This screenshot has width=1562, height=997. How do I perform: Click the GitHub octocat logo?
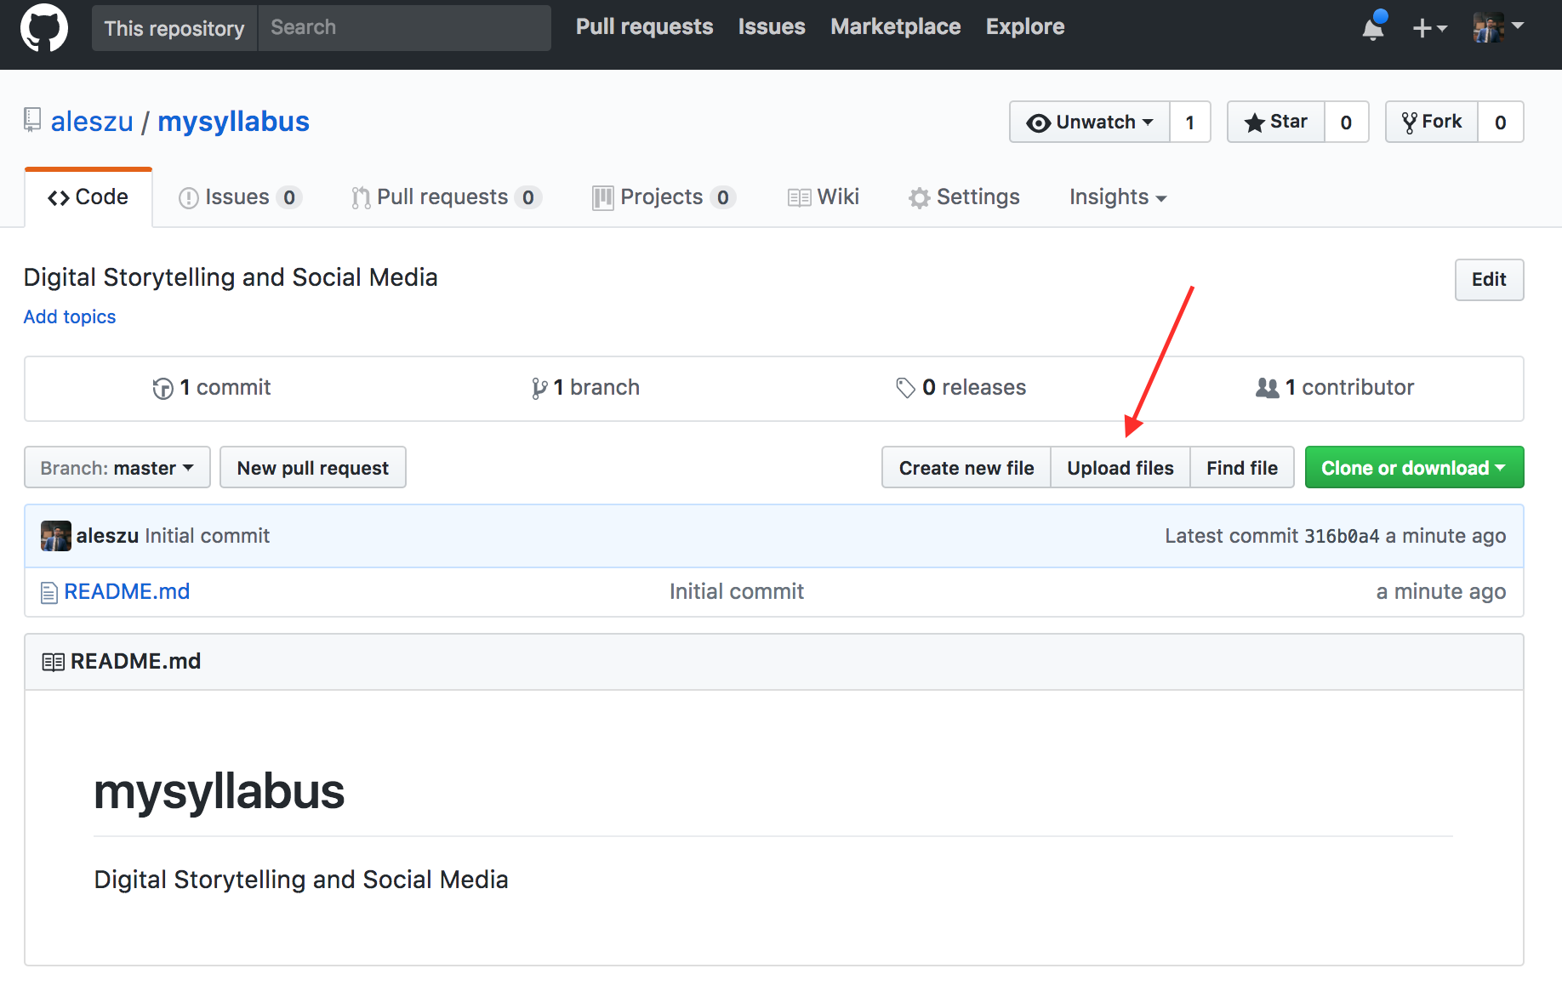click(x=43, y=27)
